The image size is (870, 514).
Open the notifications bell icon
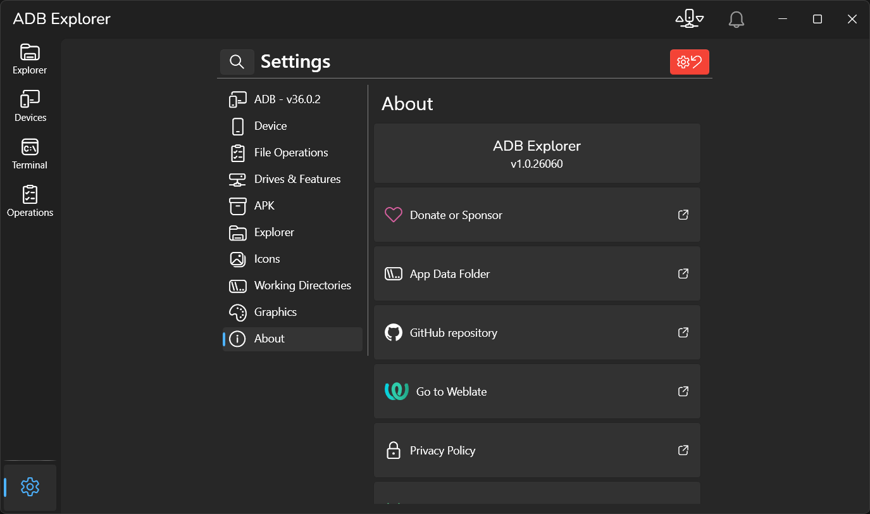click(x=736, y=19)
